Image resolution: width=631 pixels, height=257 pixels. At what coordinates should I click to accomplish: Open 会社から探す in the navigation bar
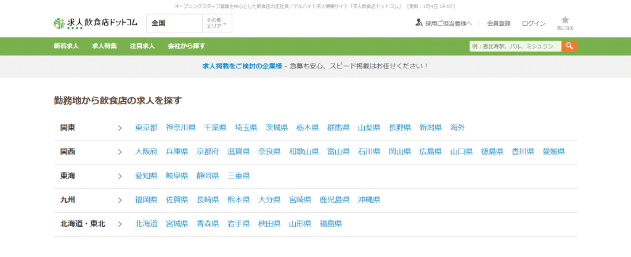coord(186,46)
